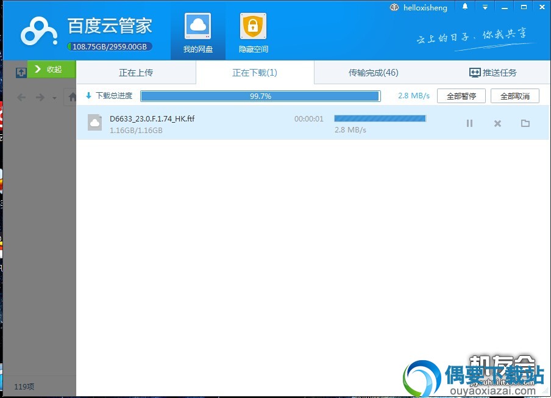Image resolution: width=551 pixels, height=398 pixels.
Task: Click the 下载总进度 download arrow icon
Action: pyautogui.click(x=88, y=95)
